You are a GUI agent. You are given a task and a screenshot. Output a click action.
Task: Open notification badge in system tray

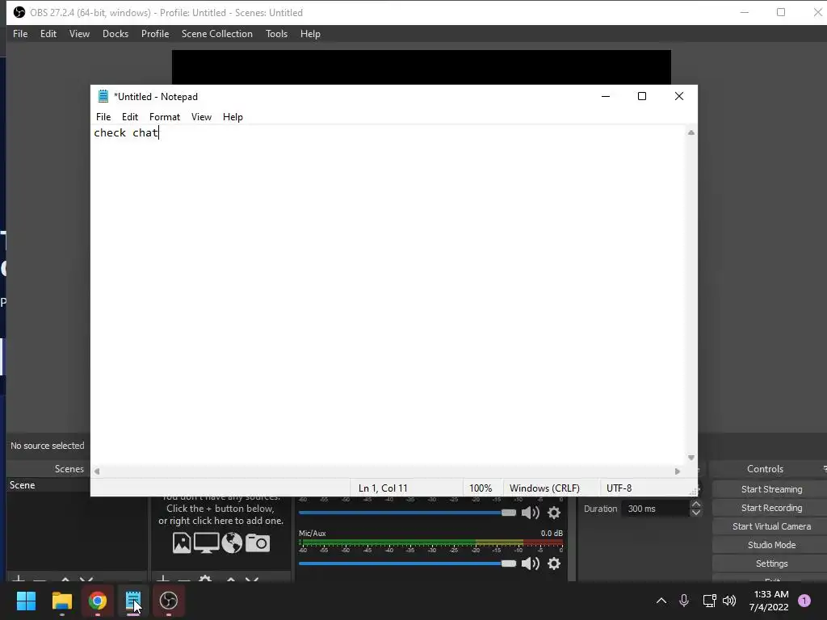[x=804, y=601]
